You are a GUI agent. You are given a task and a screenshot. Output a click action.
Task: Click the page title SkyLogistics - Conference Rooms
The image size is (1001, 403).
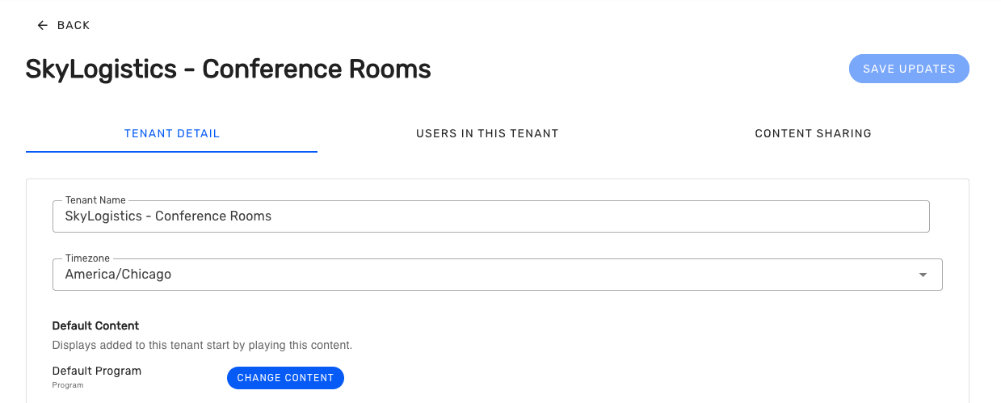(228, 69)
